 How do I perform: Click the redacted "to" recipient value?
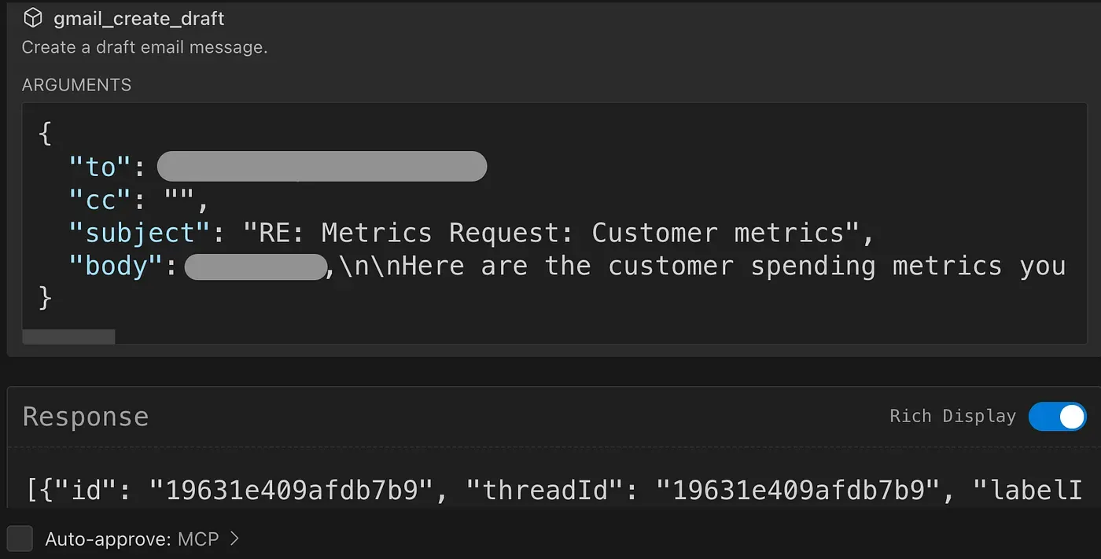tap(322, 167)
